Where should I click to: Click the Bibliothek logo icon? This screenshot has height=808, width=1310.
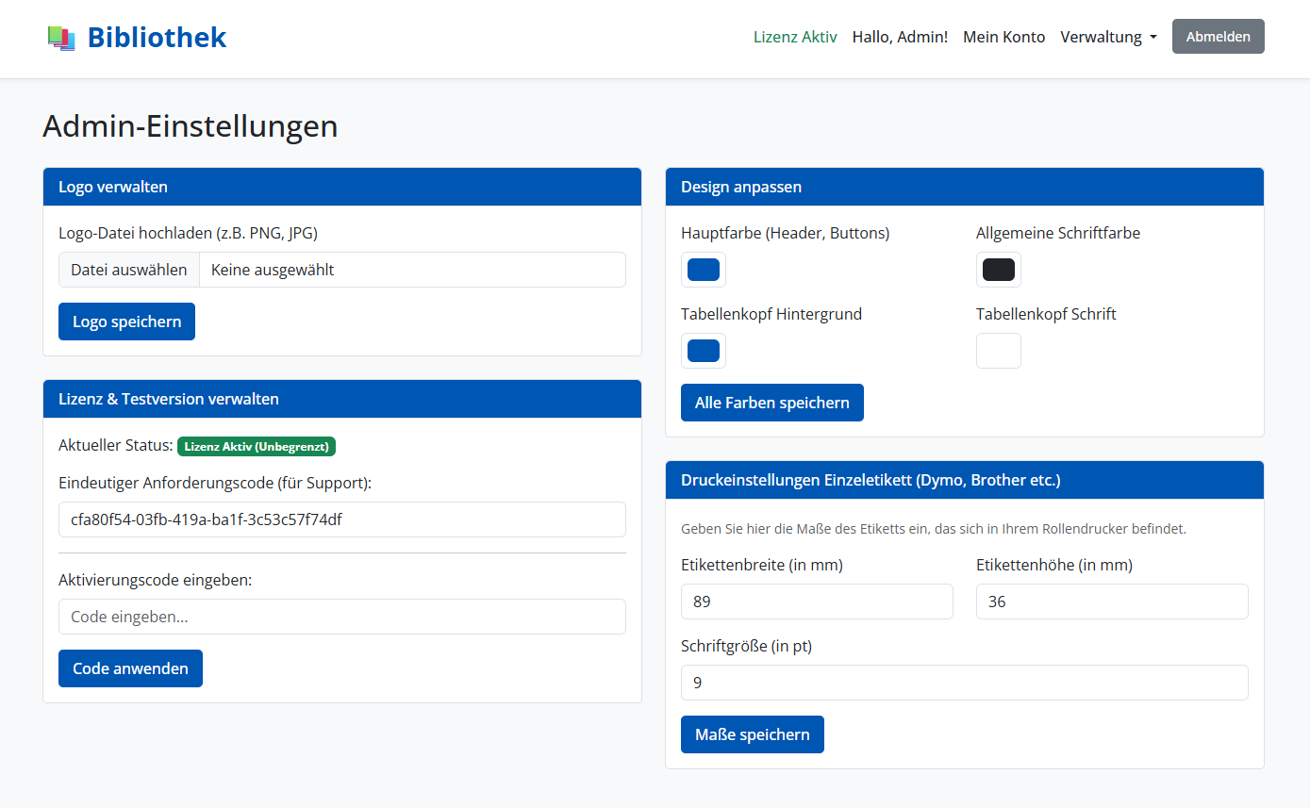coord(60,37)
